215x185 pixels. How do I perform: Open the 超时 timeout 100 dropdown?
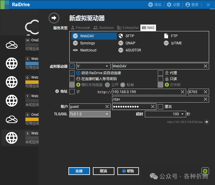165,114
